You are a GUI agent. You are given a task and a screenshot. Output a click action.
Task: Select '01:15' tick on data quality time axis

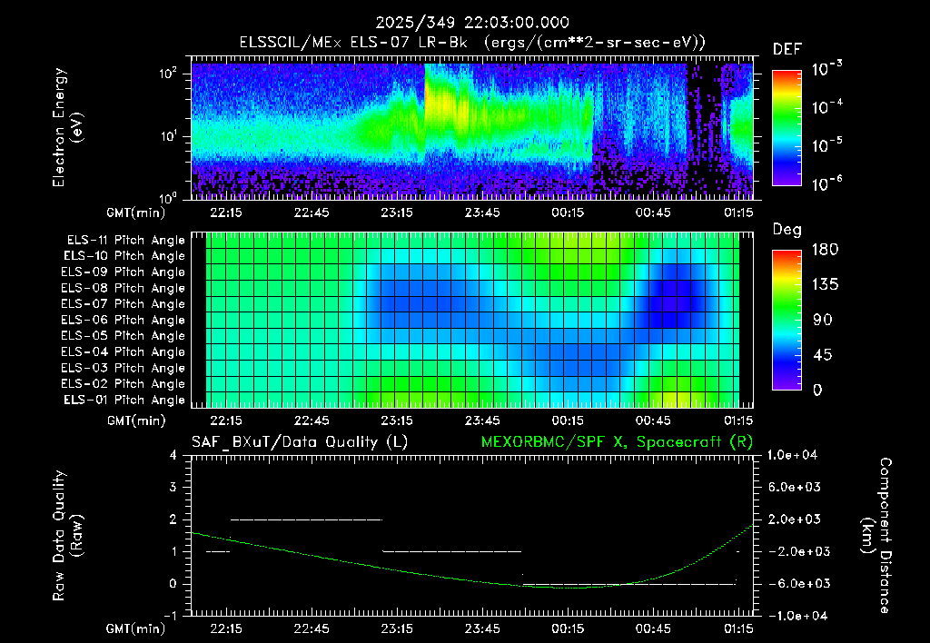(x=738, y=628)
